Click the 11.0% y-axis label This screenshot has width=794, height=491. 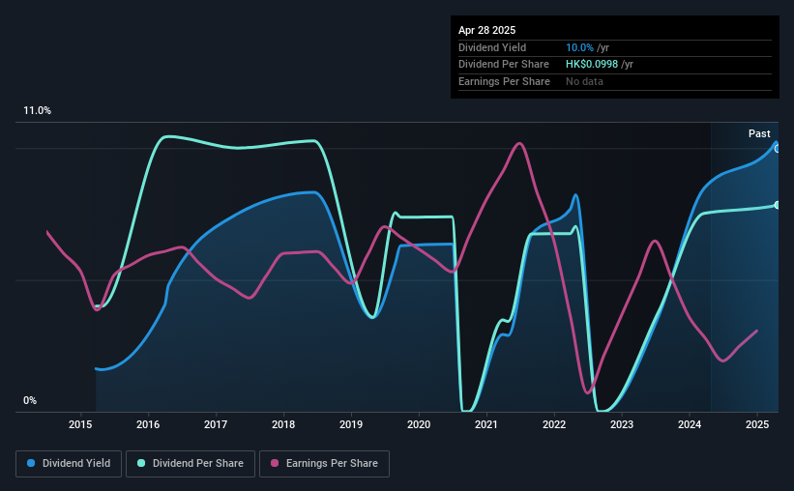37,111
